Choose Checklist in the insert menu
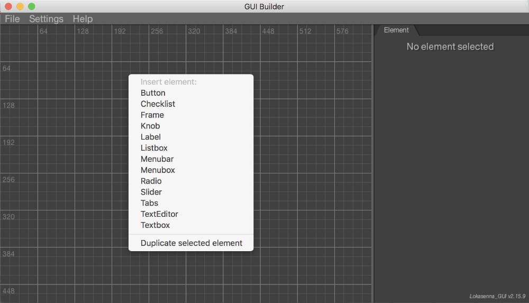Viewport: 529px width, 303px height. [x=191, y=104]
